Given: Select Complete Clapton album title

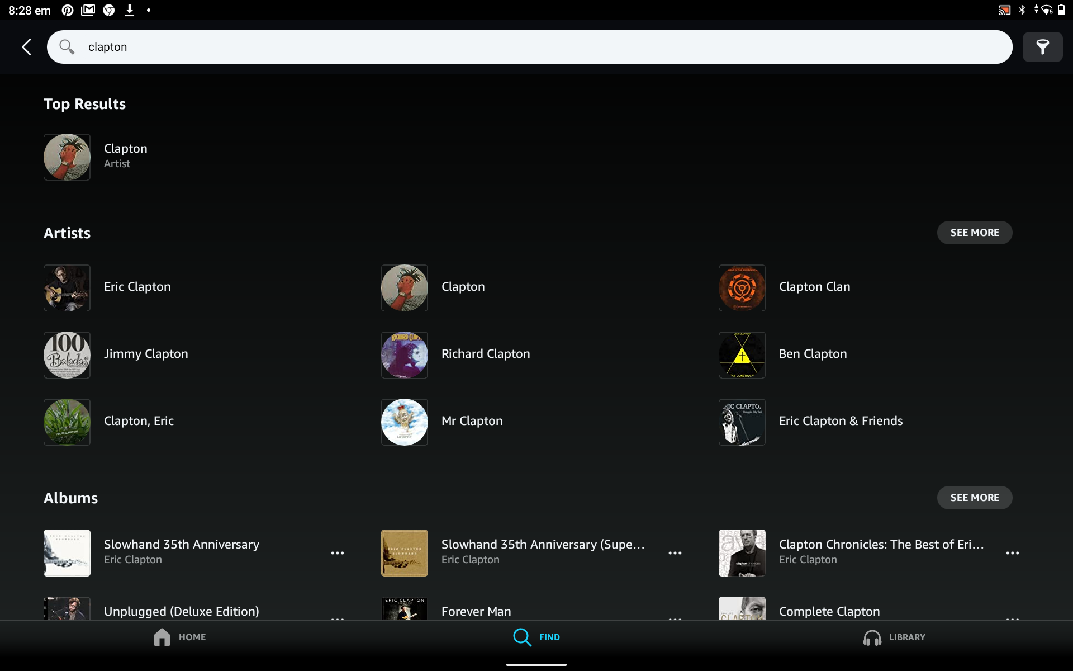Looking at the screenshot, I should 829,611.
